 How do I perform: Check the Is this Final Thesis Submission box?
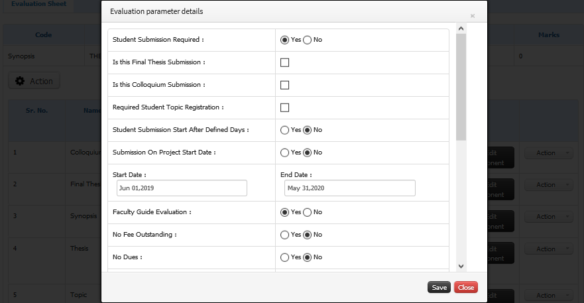pos(284,62)
